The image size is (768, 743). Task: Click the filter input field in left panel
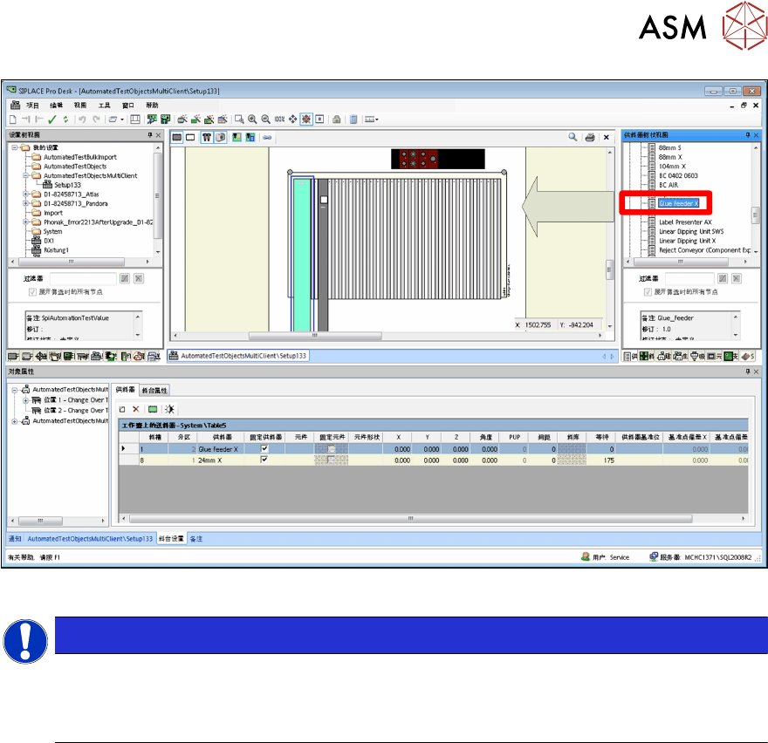[x=83, y=278]
